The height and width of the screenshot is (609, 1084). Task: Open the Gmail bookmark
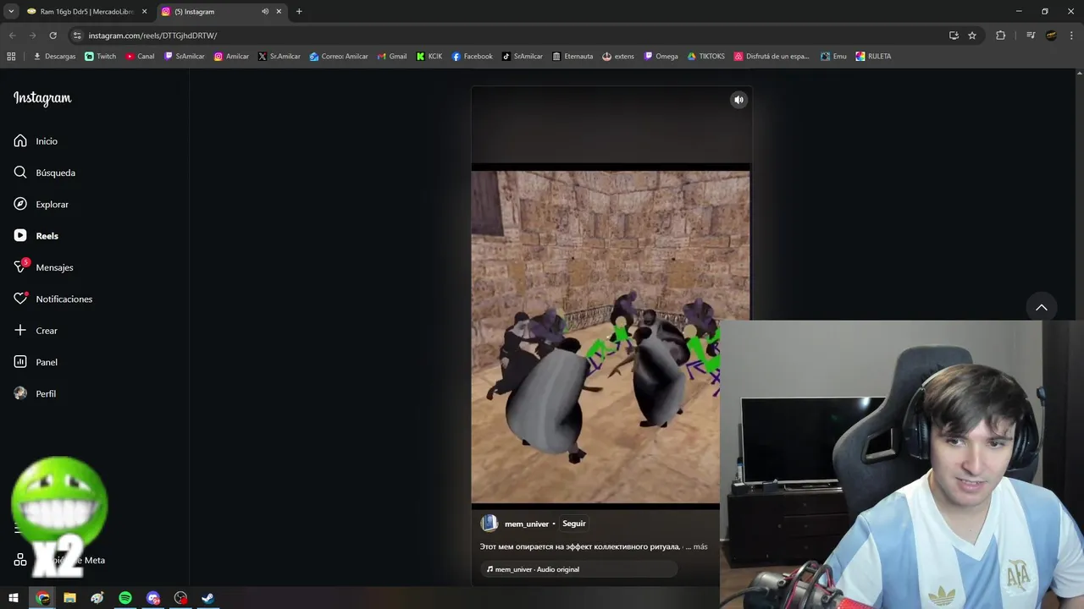(x=391, y=57)
